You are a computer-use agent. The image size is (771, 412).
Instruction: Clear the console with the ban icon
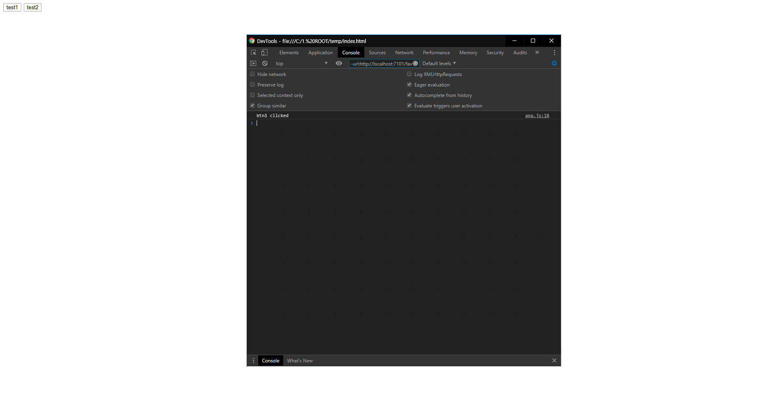coord(265,64)
